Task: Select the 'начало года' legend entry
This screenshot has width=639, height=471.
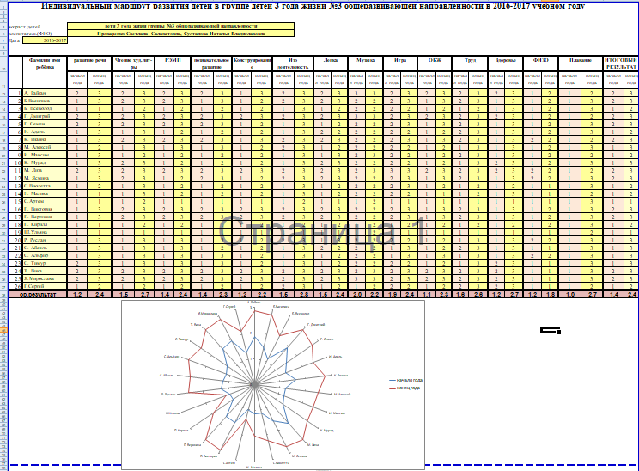Action: point(408,380)
